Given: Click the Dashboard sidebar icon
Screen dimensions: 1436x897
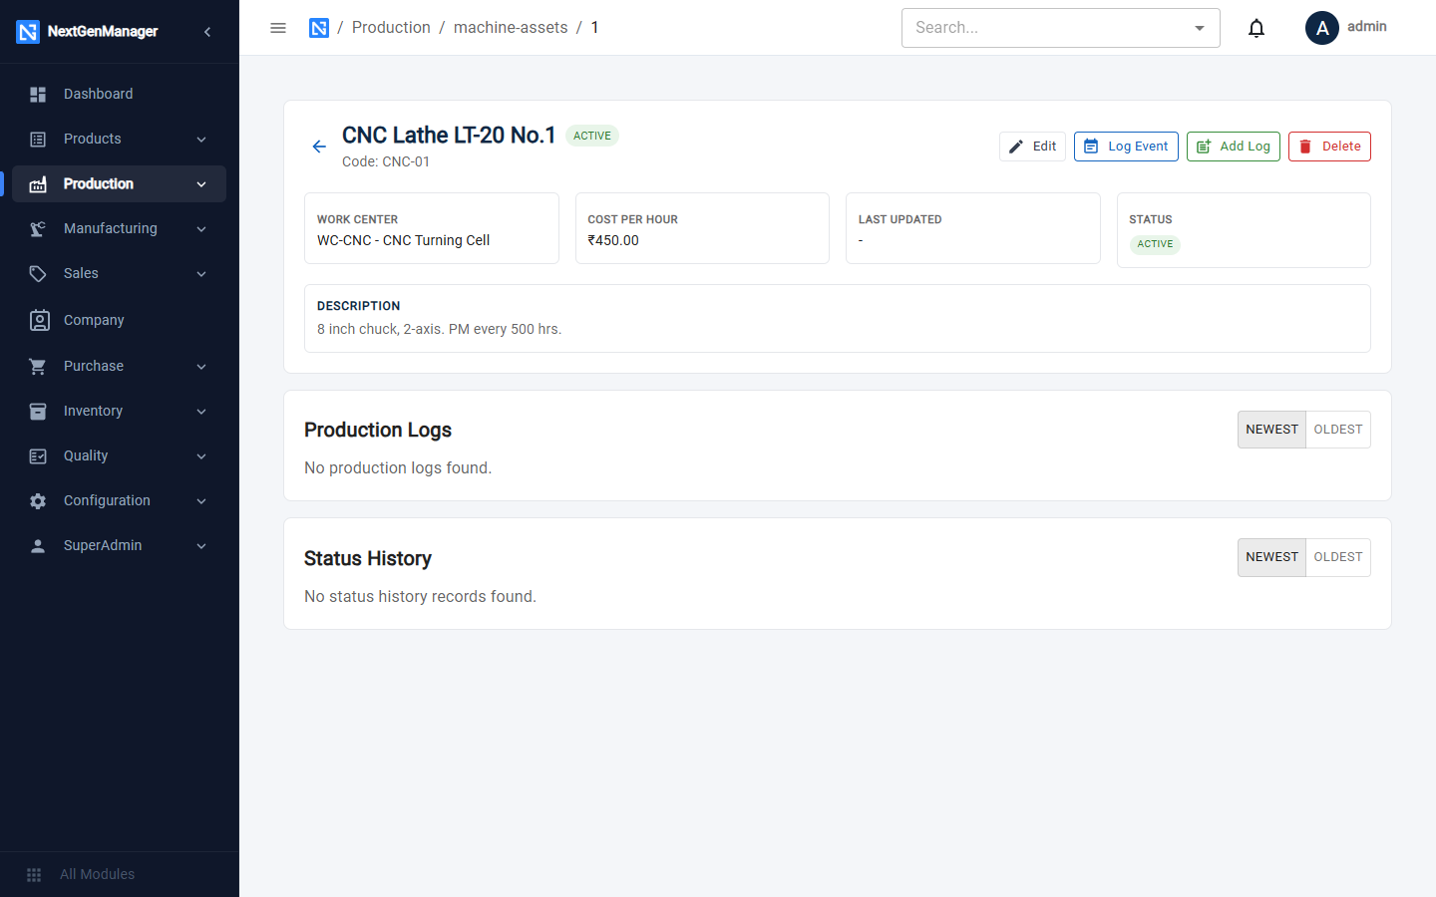Looking at the screenshot, I should point(38,94).
